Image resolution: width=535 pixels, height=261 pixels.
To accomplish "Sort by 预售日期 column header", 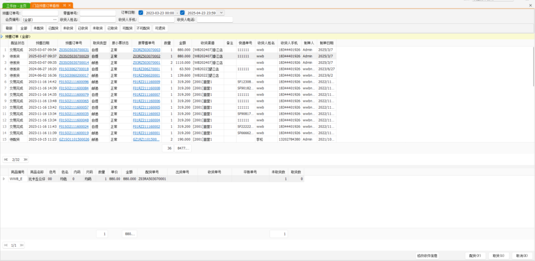I will pos(43,43).
